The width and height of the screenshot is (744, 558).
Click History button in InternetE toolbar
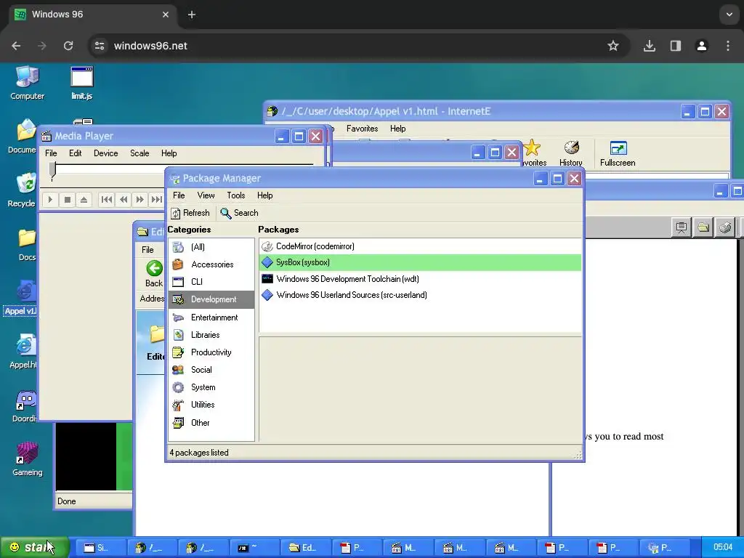click(x=571, y=153)
